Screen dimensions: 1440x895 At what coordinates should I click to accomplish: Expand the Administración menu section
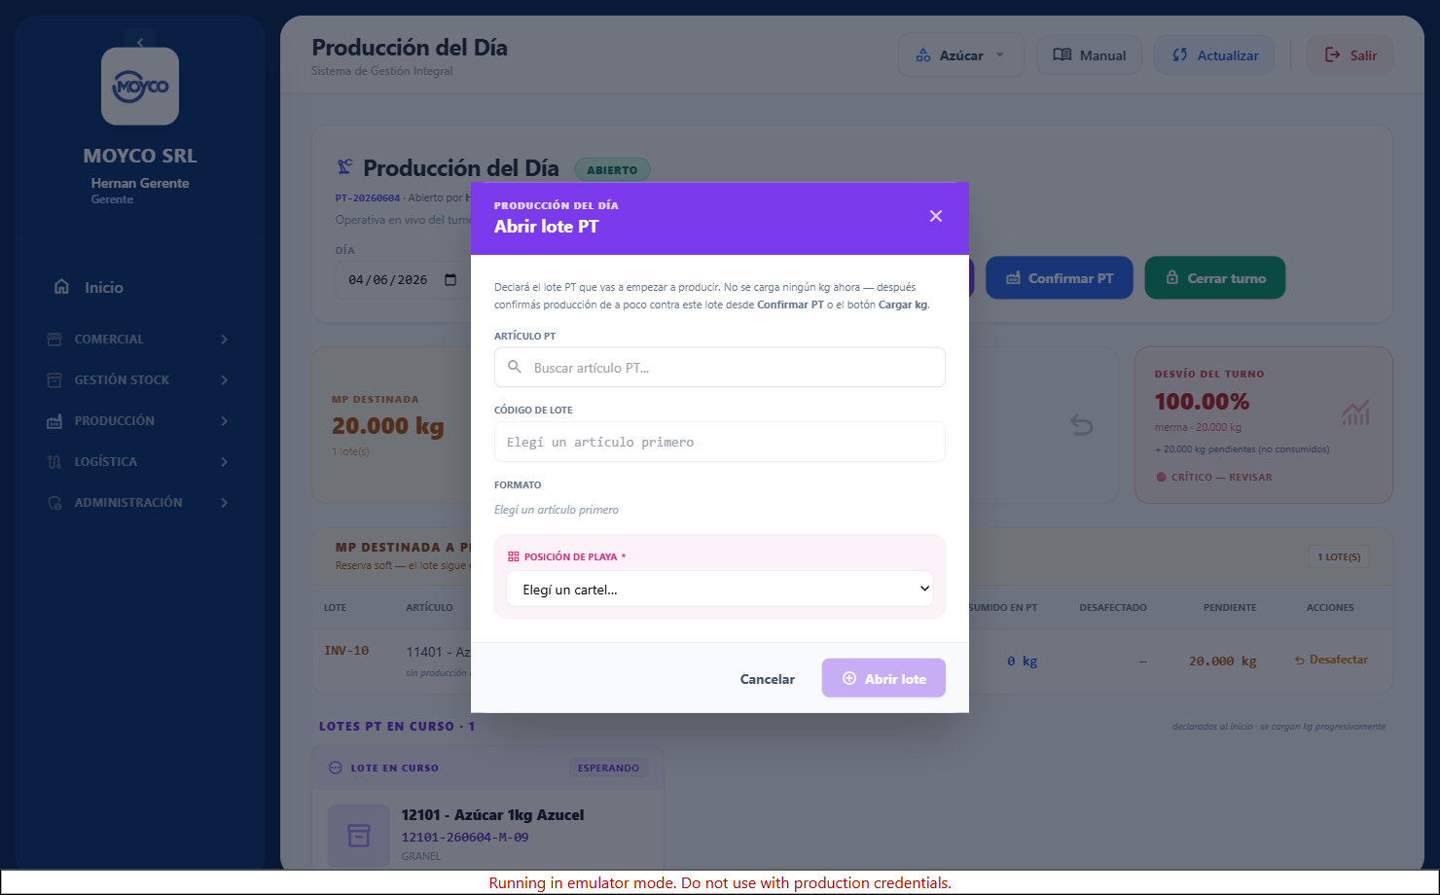(x=140, y=502)
